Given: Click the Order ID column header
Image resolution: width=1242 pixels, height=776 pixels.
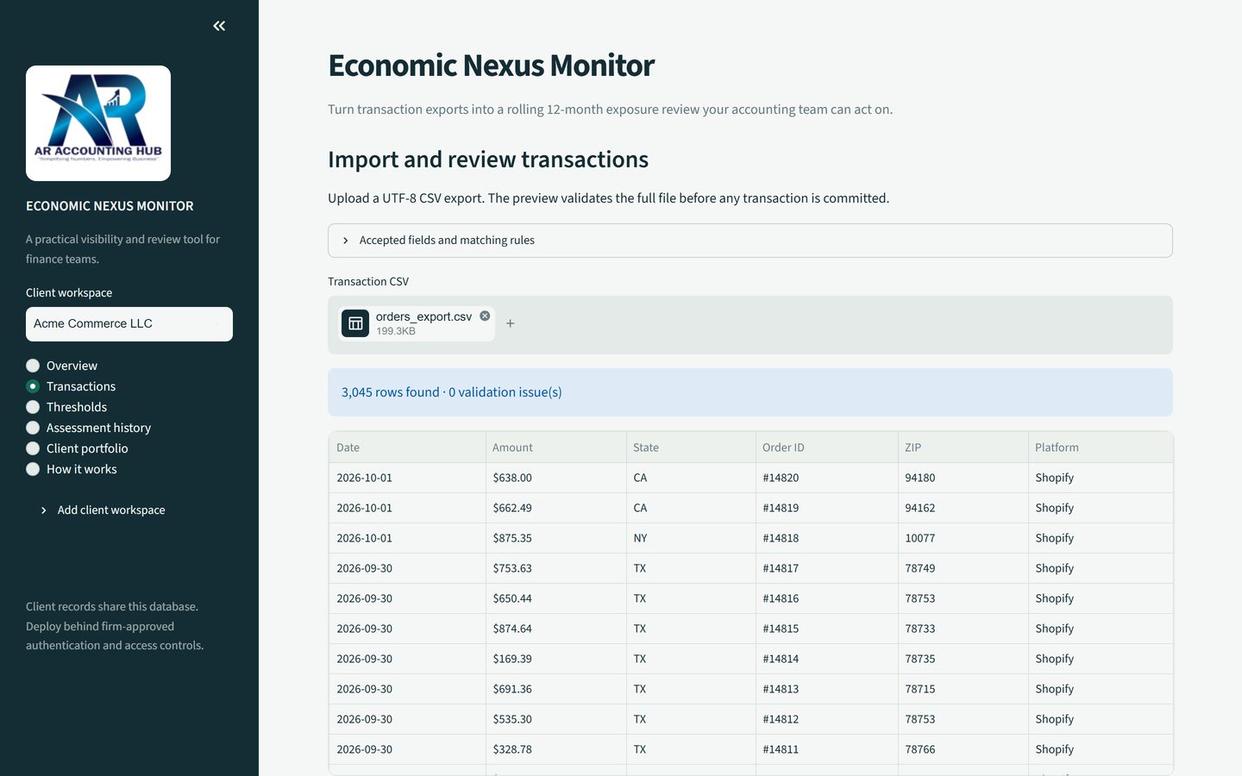Looking at the screenshot, I should [x=827, y=447].
